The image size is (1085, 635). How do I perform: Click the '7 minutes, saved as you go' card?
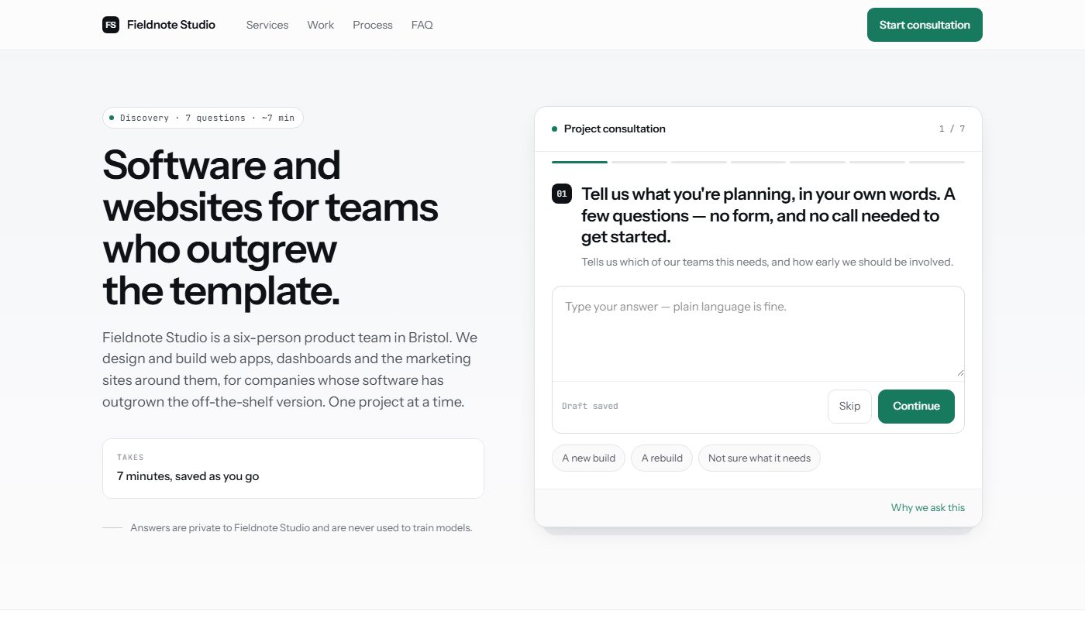click(x=293, y=469)
